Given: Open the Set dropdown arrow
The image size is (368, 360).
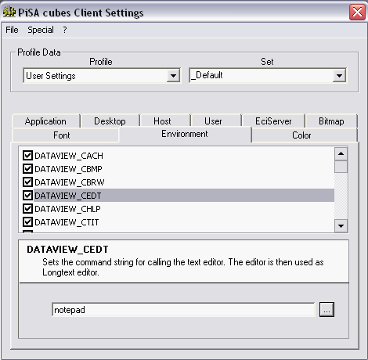Looking at the screenshot, I should click(x=339, y=76).
